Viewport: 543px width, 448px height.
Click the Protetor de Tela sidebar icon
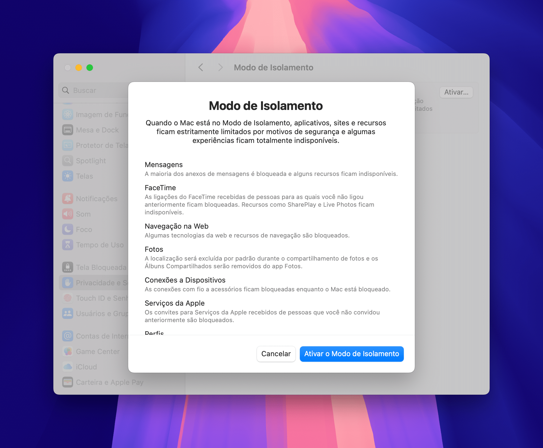(x=68, y=145)
